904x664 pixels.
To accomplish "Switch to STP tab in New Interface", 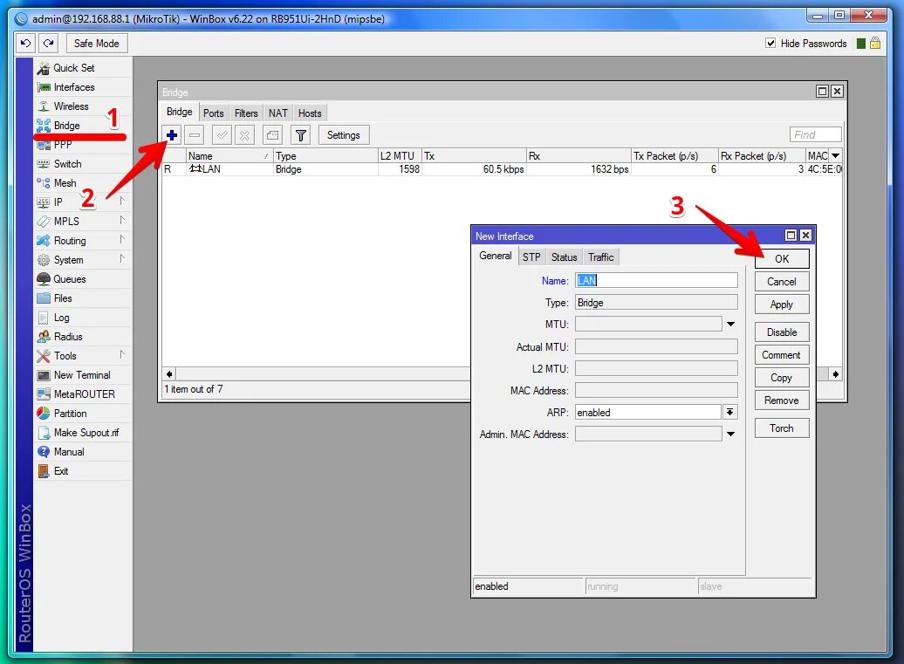I will click(x=531, y=257).
